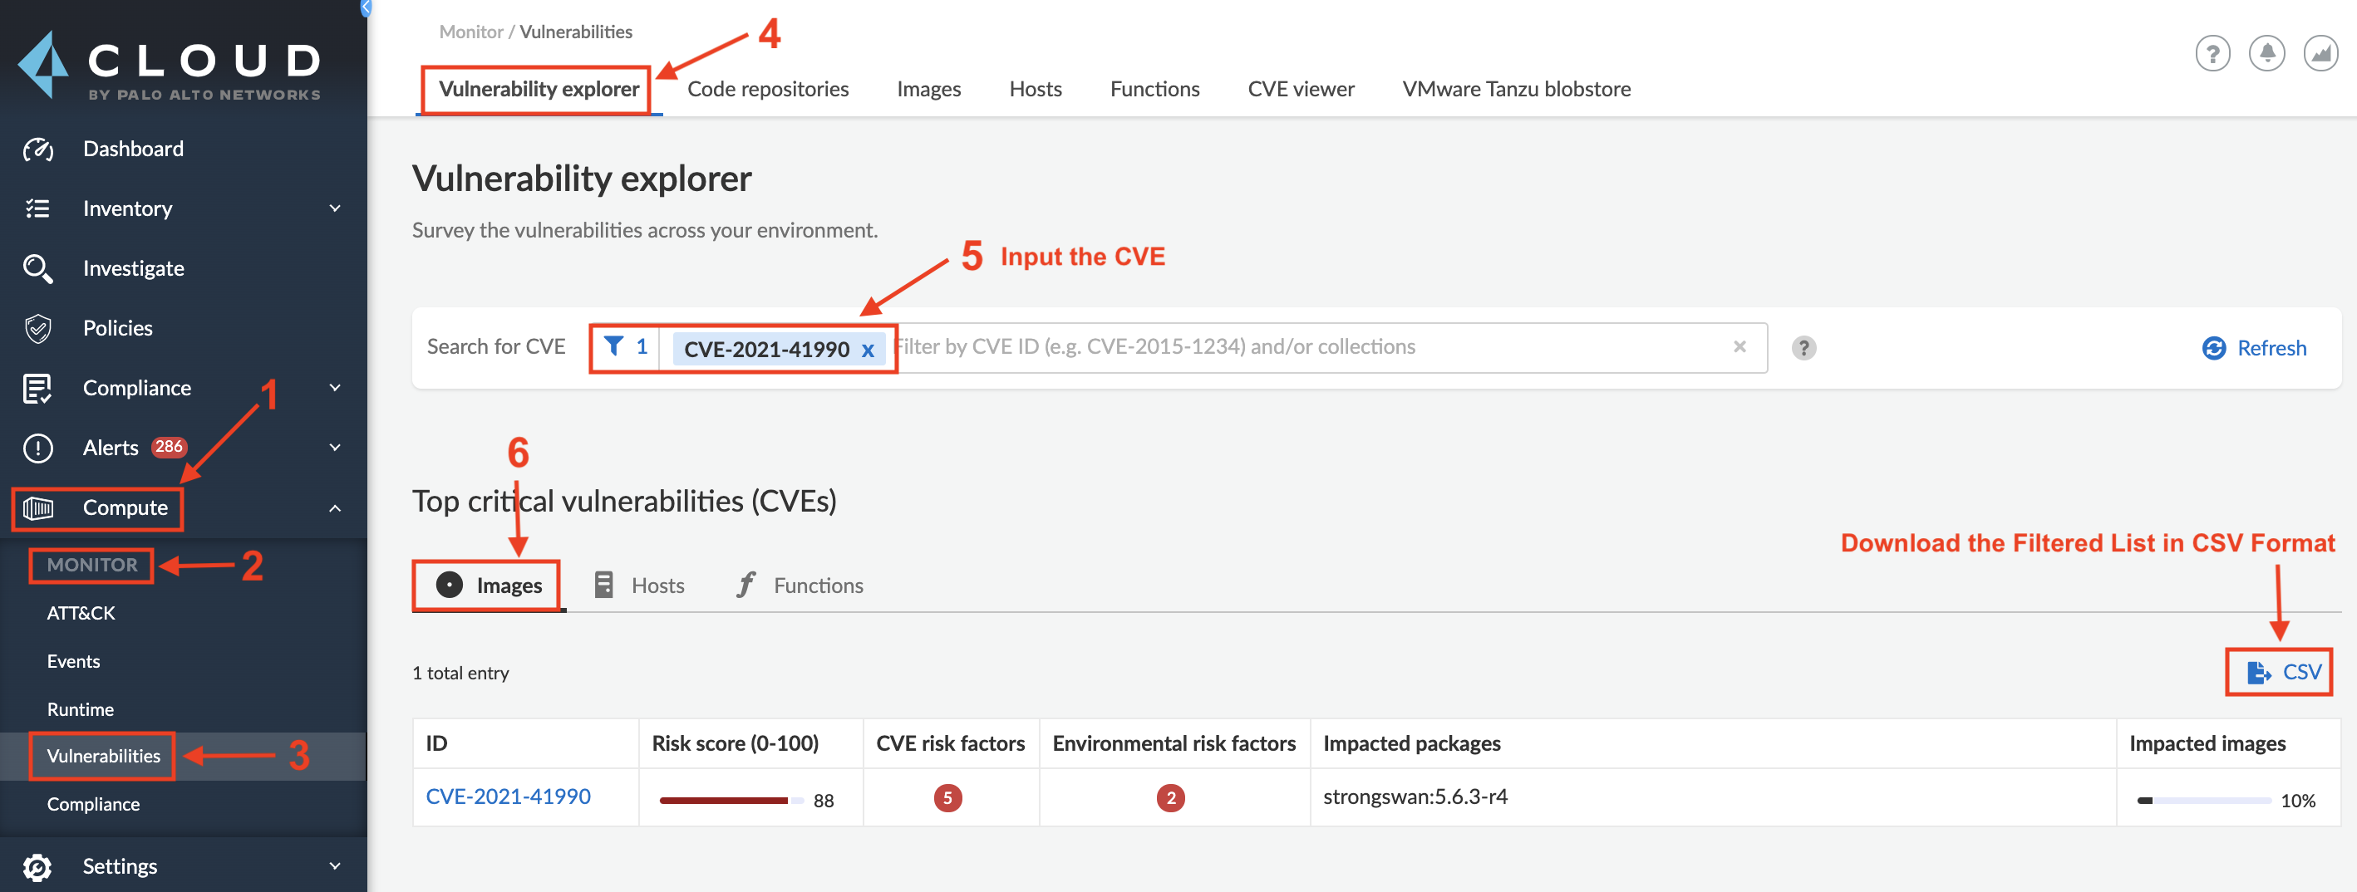The height and width of the screenshot is (892, 2357).
Task: Collapse the sidebar using the top edge handle
Action: click(x=366, y=7)
